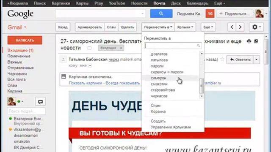Click the sender avatar of Татьяна Бабанская
Viewport: 271px width, 152px height.
click(x=63, y=60)
